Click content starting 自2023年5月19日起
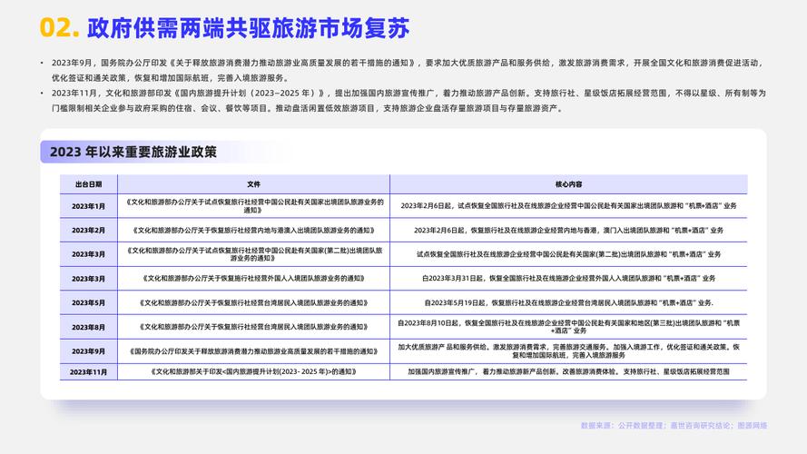Image resolution: width=807 pixels, height=454 pixels. click(x=568, y=302)
